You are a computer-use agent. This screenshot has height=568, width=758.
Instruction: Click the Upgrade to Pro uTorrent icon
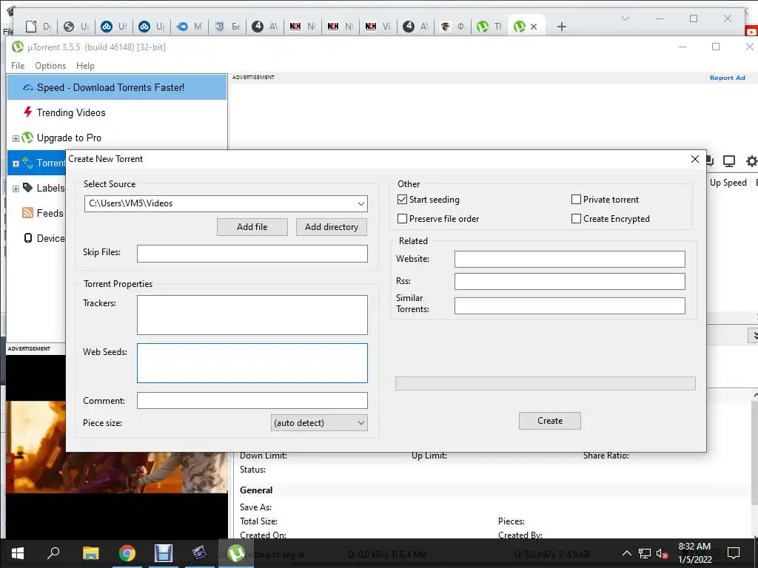(27, 138)
